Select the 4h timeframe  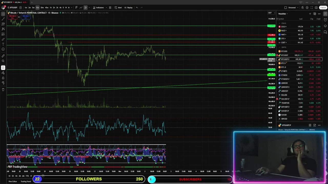pos(60,8)
